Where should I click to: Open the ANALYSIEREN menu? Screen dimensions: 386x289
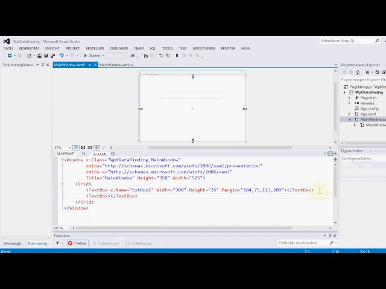pyautogui.click(x=204, y=48)
